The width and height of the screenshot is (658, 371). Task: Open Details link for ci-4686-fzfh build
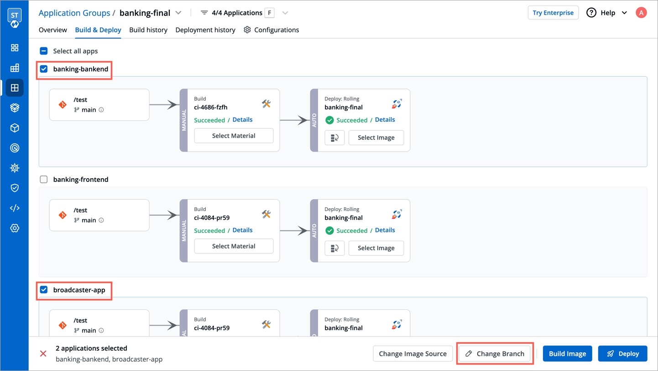pyautogui.click(x=242, y=120)
